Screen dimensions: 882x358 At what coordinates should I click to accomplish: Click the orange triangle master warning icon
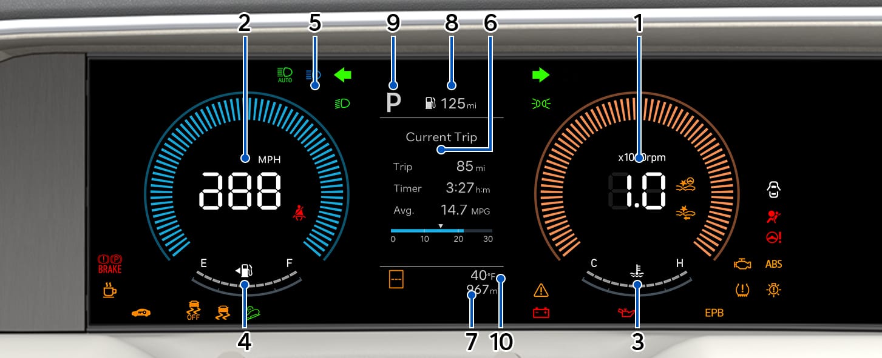coord(541,291)
